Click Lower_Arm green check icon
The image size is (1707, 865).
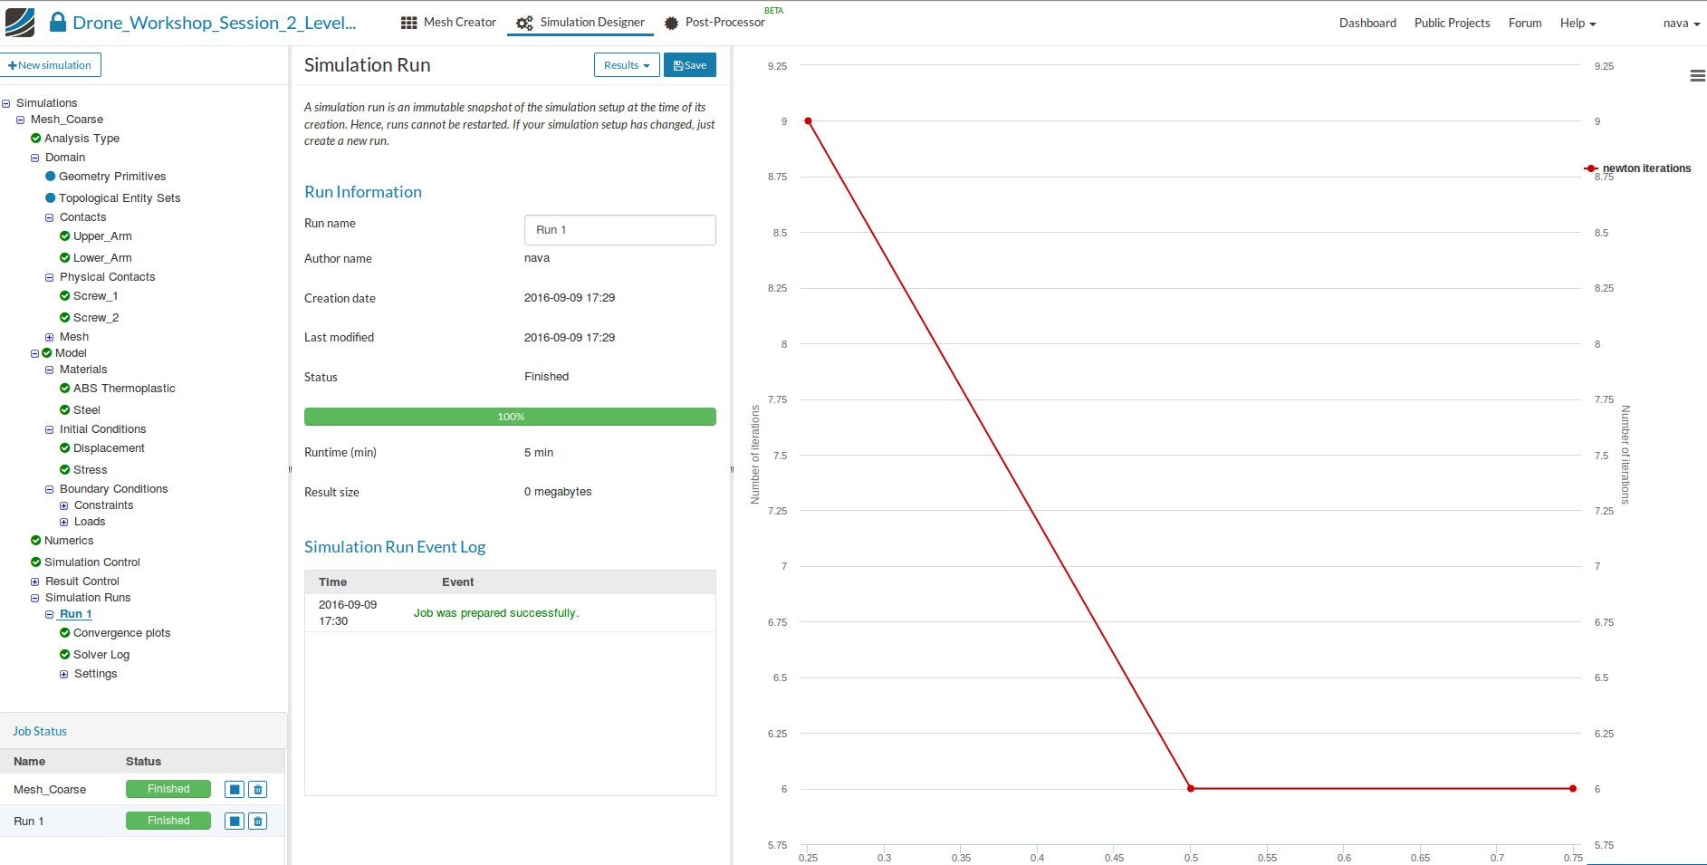pos(65,258)
